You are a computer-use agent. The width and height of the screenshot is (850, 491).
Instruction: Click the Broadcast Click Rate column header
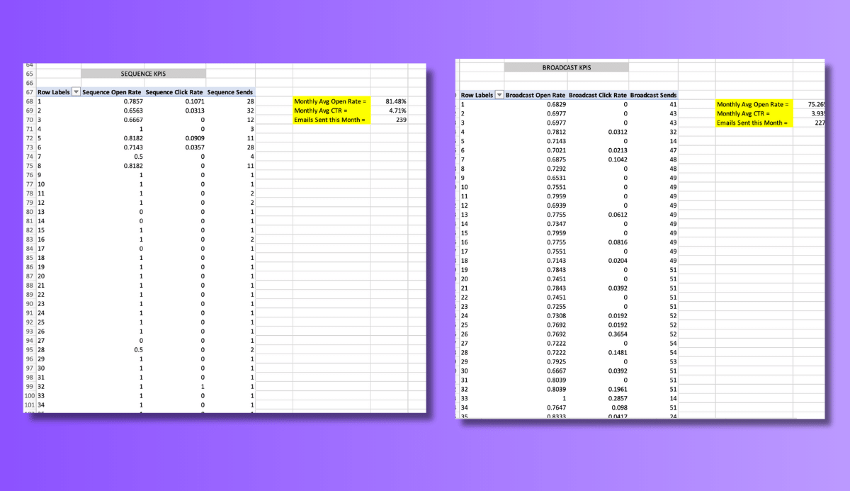(x=598, y=95)
